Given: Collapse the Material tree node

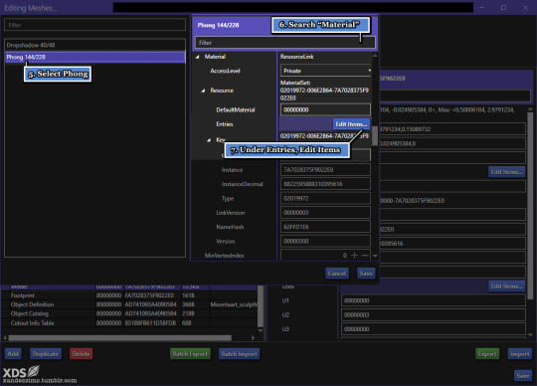Looking at the screenshot, I should coord(197,57).
